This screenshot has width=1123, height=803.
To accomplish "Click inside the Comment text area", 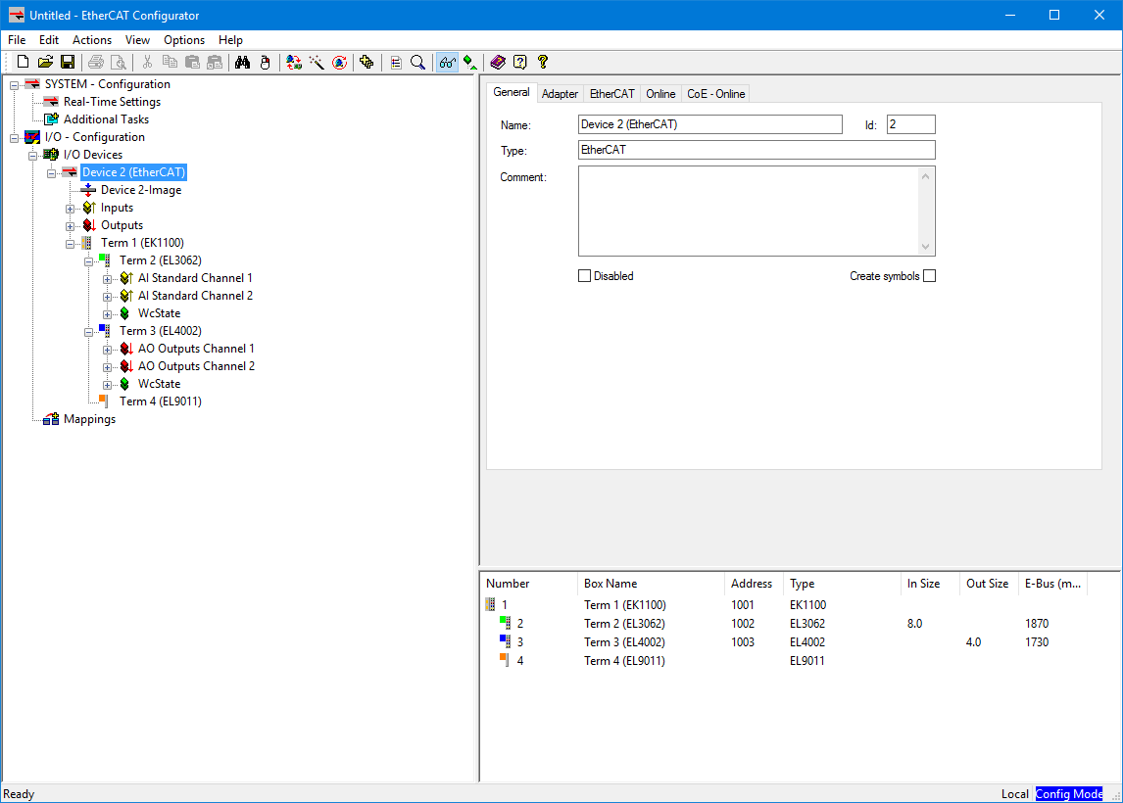I will tap(749, 212).
